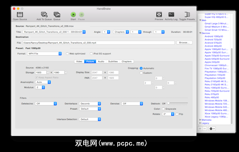
Task: Switch to the Subtitles tab
Action: tap(113, 62)
